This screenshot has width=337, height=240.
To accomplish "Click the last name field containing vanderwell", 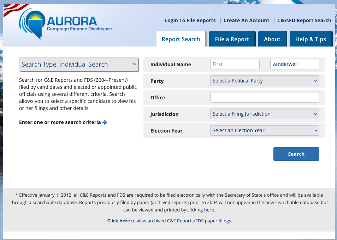I will tap(295, 64).
